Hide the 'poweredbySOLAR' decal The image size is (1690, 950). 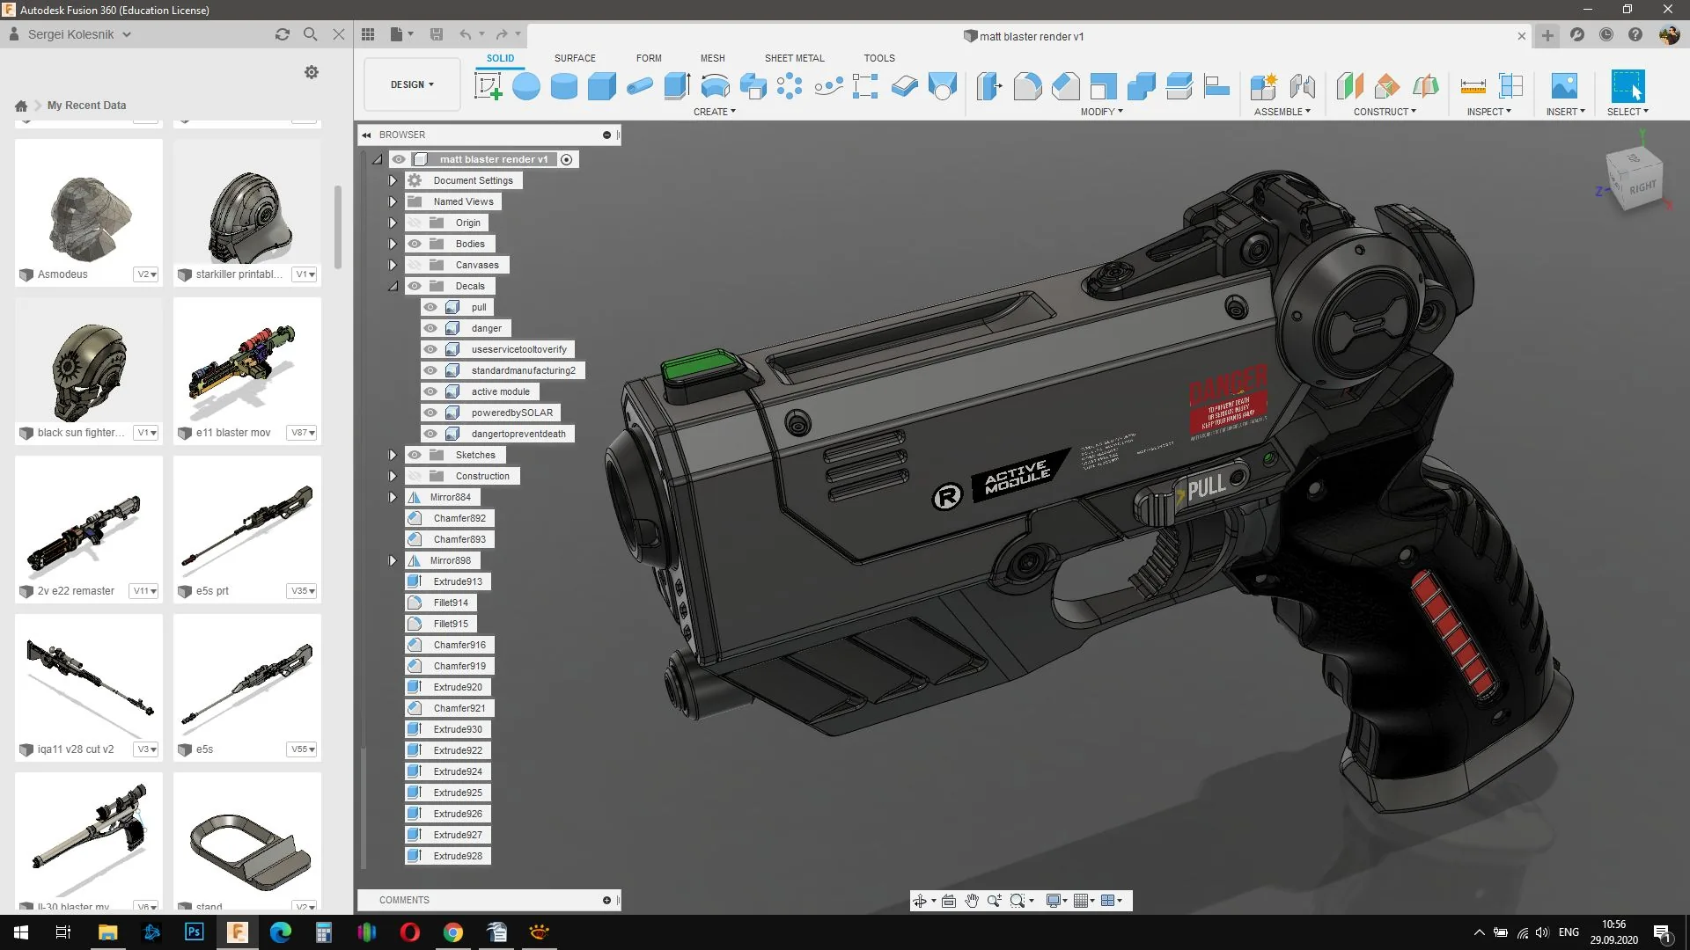[430, 413]
